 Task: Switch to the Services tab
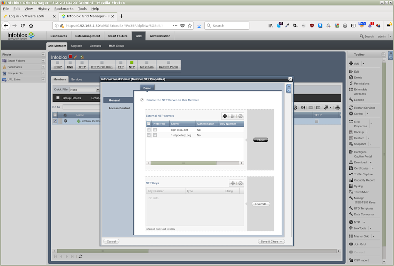click(x=77, y=79)
